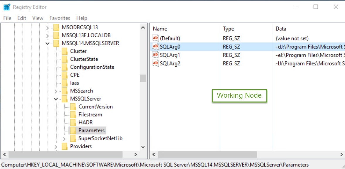Click the Filestream folder icon
Image resolution: width=345 pixels, height=169 pixels.
[73, 115]
